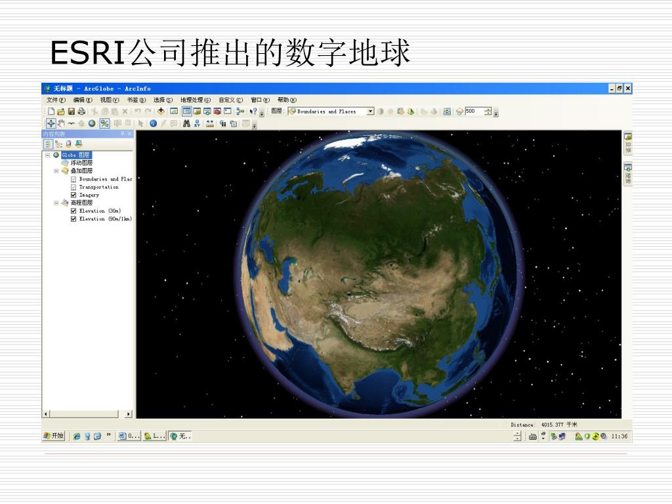Collapse the Globe 图层 root node
672x504 pixels.
point(47,155)
